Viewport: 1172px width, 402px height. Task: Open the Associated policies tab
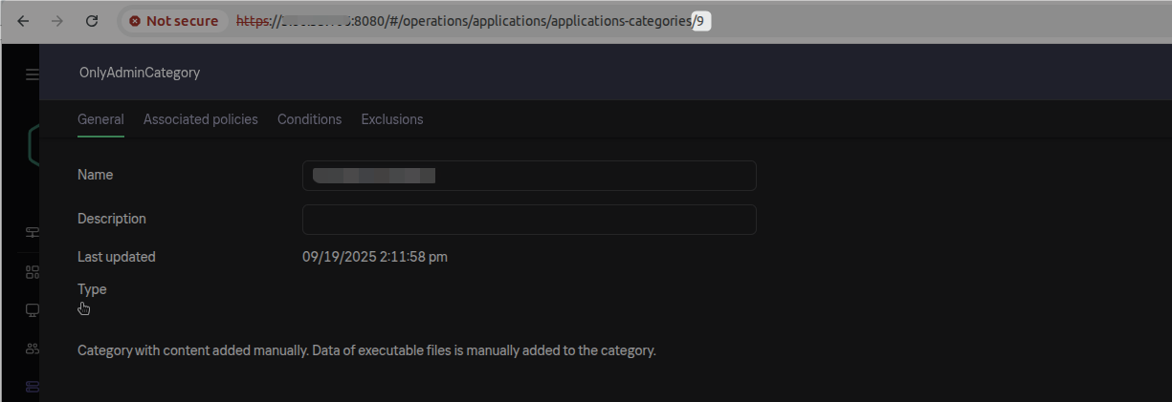coord(200,119)
